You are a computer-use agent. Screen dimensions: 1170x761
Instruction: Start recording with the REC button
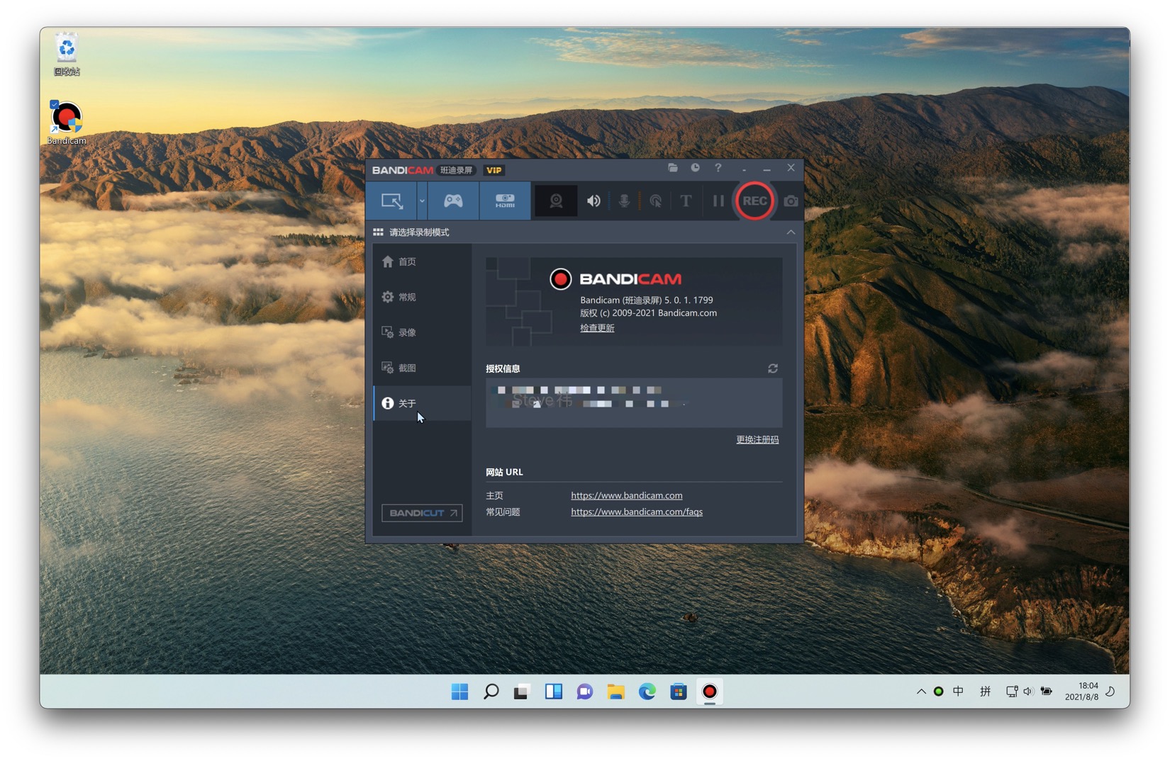(x=754, y=201)
